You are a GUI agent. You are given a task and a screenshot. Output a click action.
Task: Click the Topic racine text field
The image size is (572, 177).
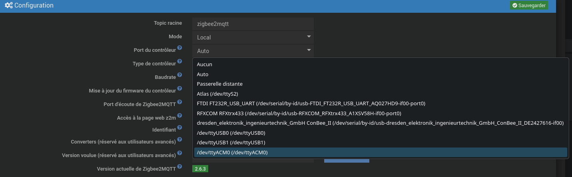click(253, 24)
